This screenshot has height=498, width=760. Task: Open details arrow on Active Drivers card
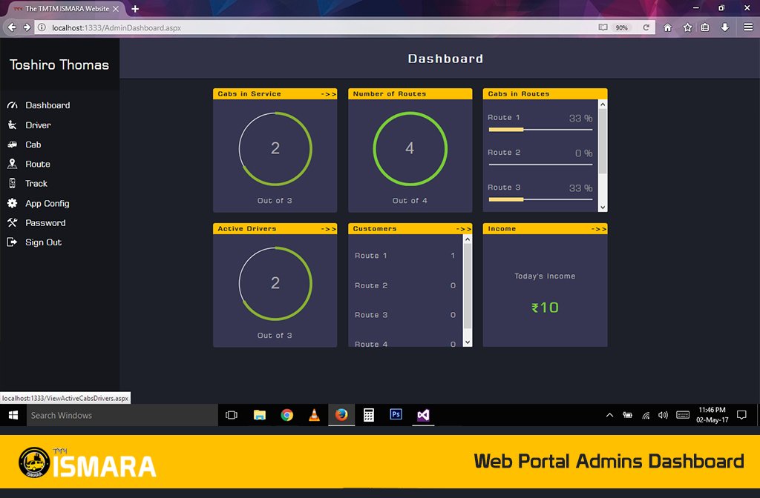(x=328, y=229)
